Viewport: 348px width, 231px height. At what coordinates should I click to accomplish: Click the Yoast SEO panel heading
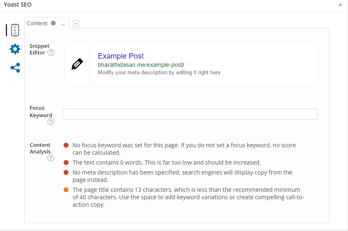17,5
